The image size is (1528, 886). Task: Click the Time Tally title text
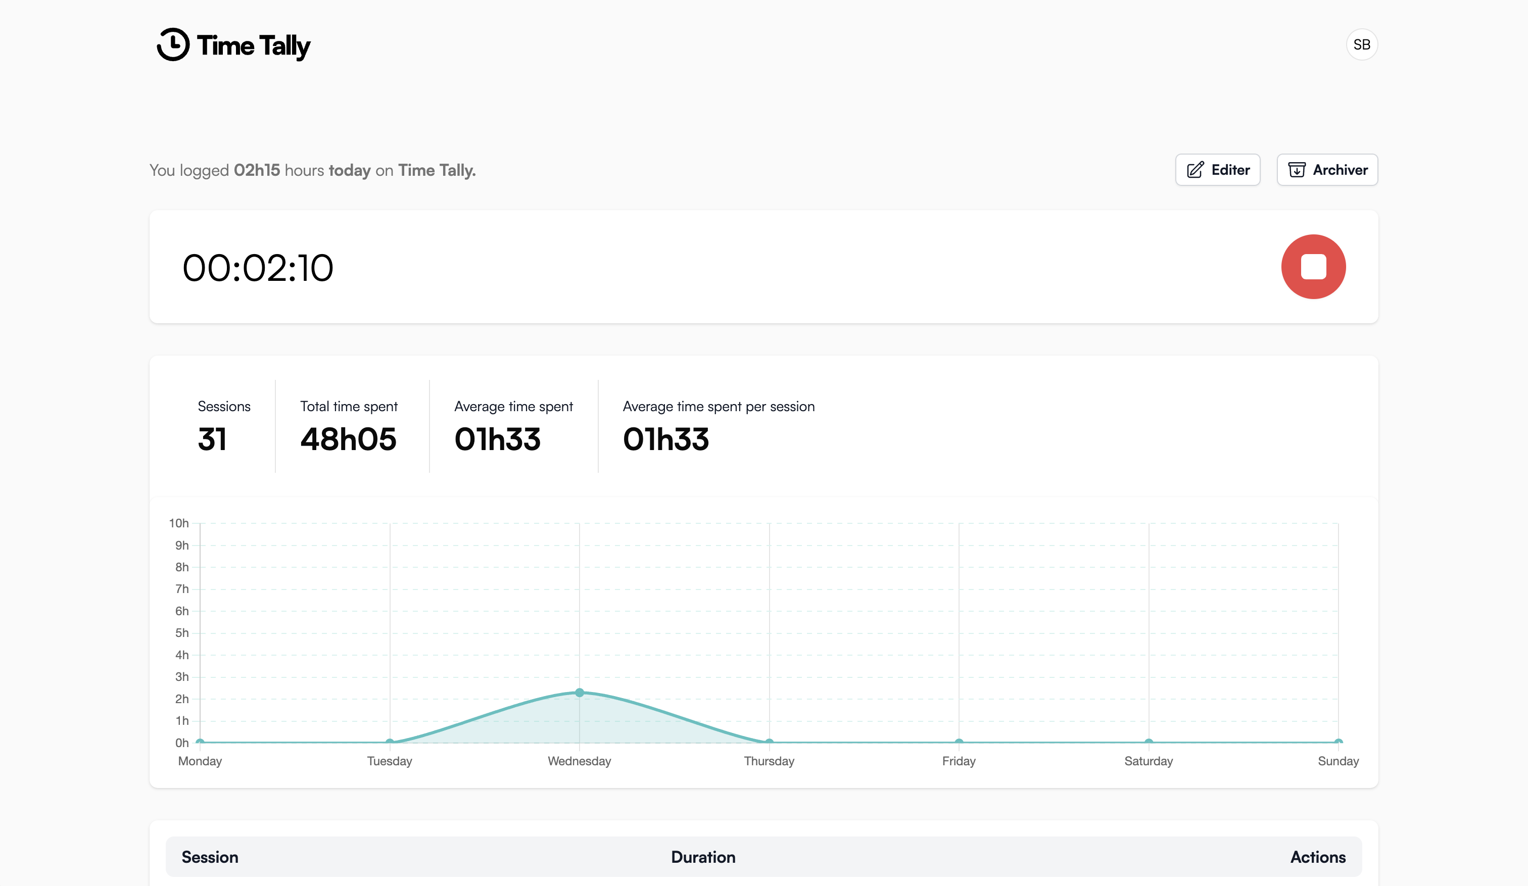(x=254, y=46)
